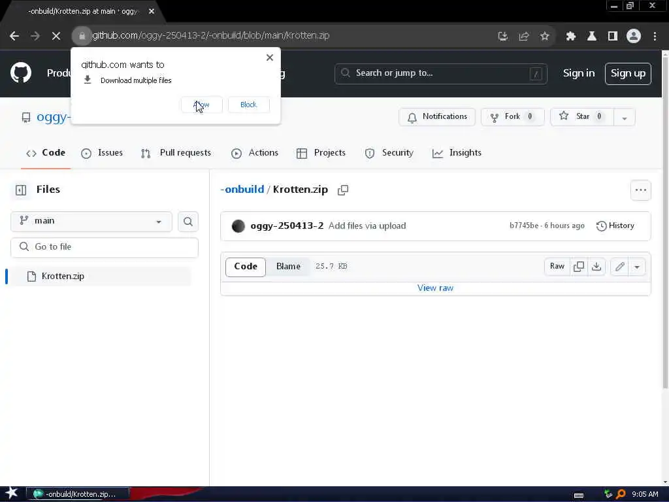Focus the Go to file field
This screenshot has height=502, width=669.
click(x=105, y=247)
